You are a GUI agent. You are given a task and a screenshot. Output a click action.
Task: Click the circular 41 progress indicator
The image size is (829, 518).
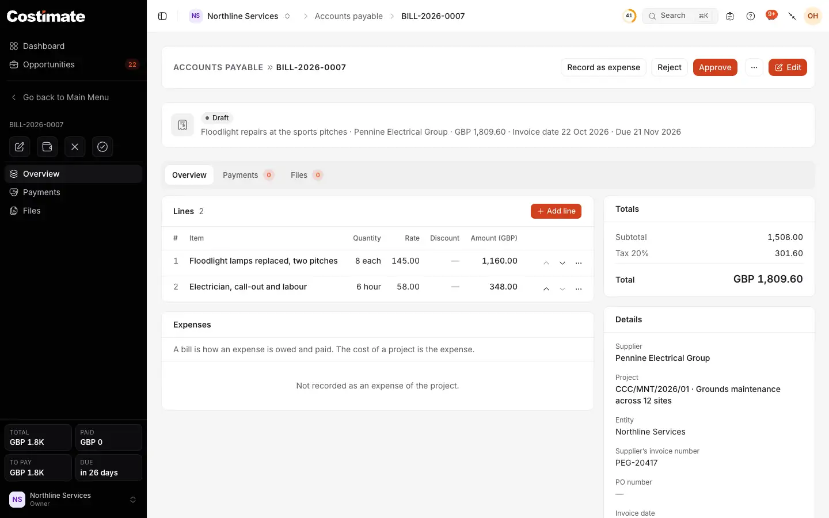(x=629, y=16)
